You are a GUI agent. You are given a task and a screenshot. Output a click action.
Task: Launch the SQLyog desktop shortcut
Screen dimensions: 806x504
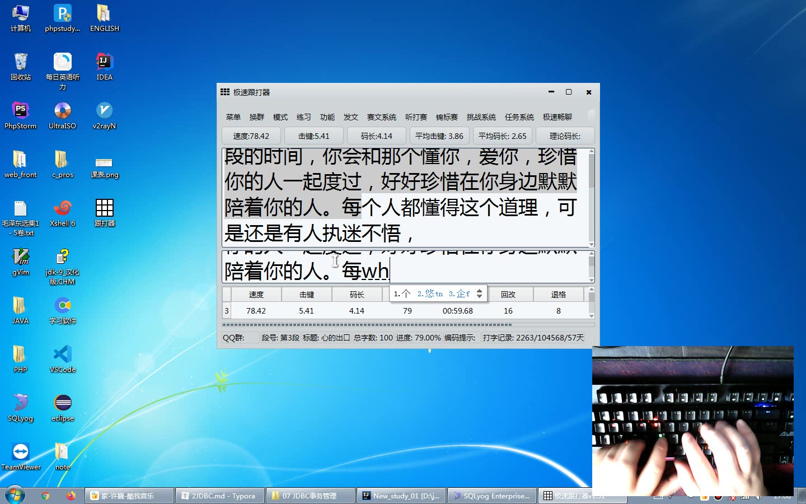coord(21,408)
